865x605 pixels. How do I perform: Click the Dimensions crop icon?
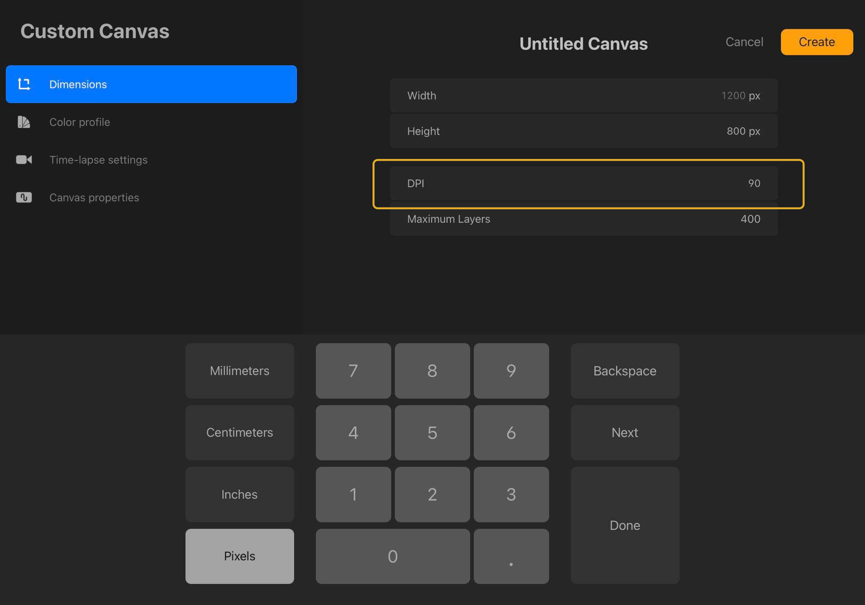point(24,84)
